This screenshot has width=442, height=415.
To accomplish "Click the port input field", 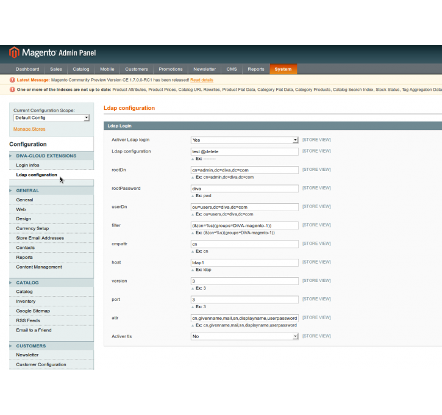I will pos(244,300).
